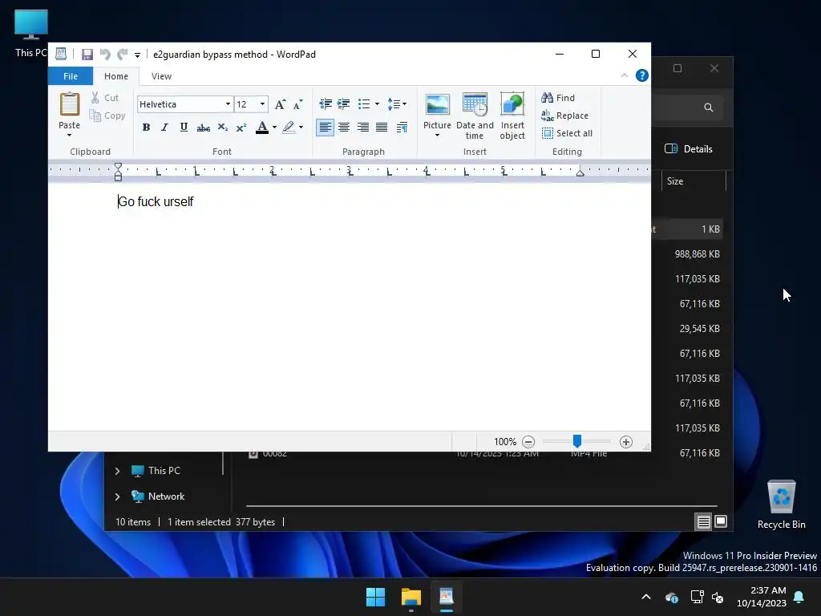Switch Explorer to large thumbnails view
The width and height of the screenshot is (821, 616).
[x=721, y=521]
